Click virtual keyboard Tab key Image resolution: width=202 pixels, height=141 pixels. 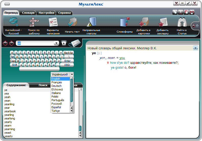click(12, 57)
